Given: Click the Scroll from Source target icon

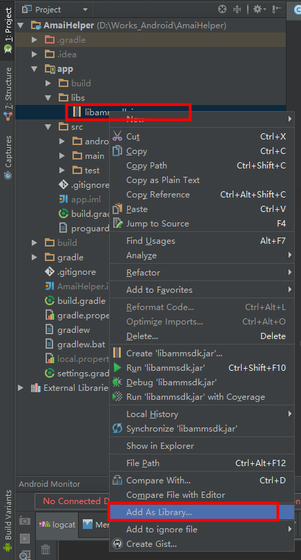Looking at the screenshot, I should coord(222,9).
